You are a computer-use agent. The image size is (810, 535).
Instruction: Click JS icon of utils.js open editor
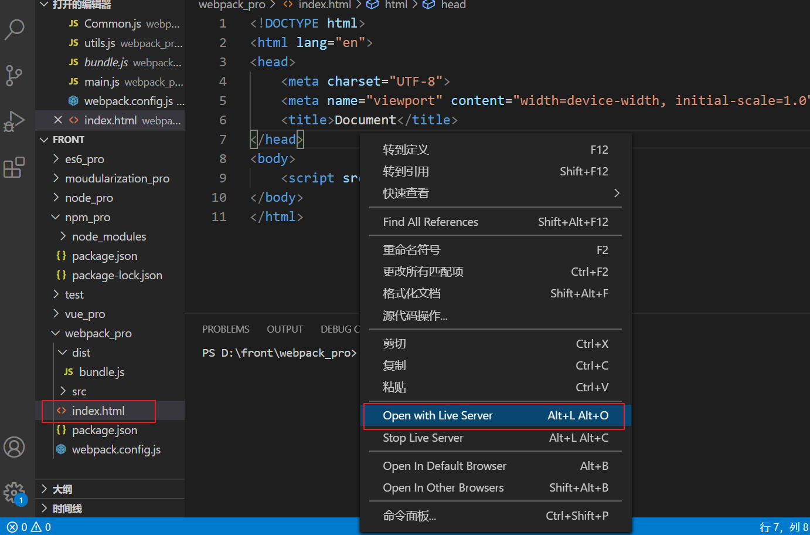point(74,43)
